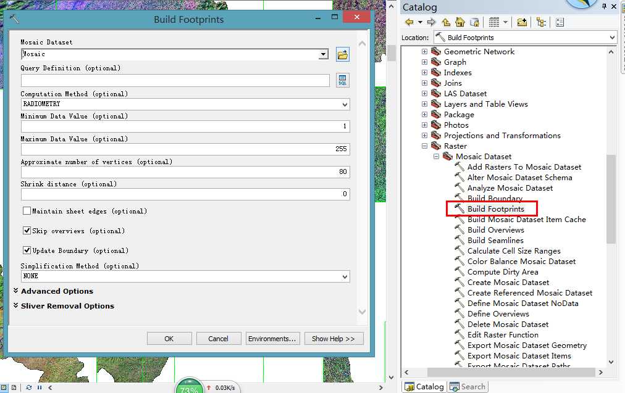625x393 pixels.
Task: Click toolset icon beside Geometric Network
Action: click(x=436, y=51)
